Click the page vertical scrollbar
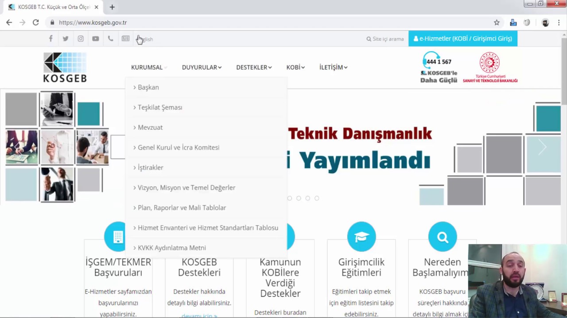The height and width of the screenshot is (318, 567). pos(563,71)
